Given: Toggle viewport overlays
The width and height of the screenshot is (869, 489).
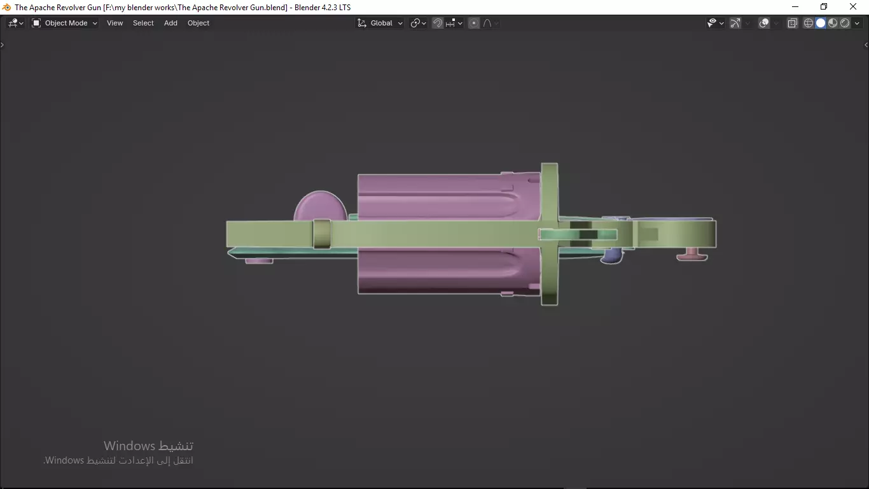Looking at the screenshot, I should click(764, 23).
